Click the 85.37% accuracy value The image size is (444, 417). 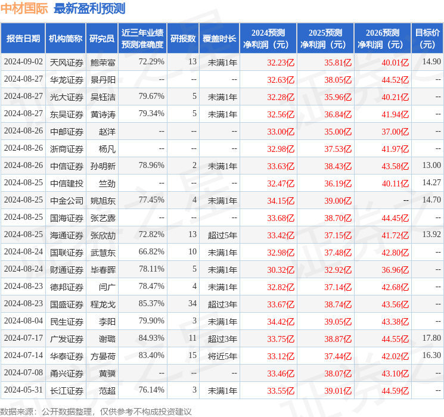click(x=151, y=303)
